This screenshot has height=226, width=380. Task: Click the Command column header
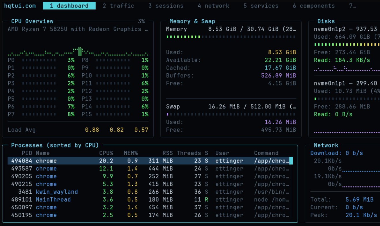[266, 153]
